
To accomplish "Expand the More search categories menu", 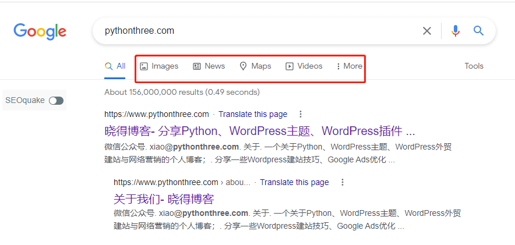I will 349,66.
